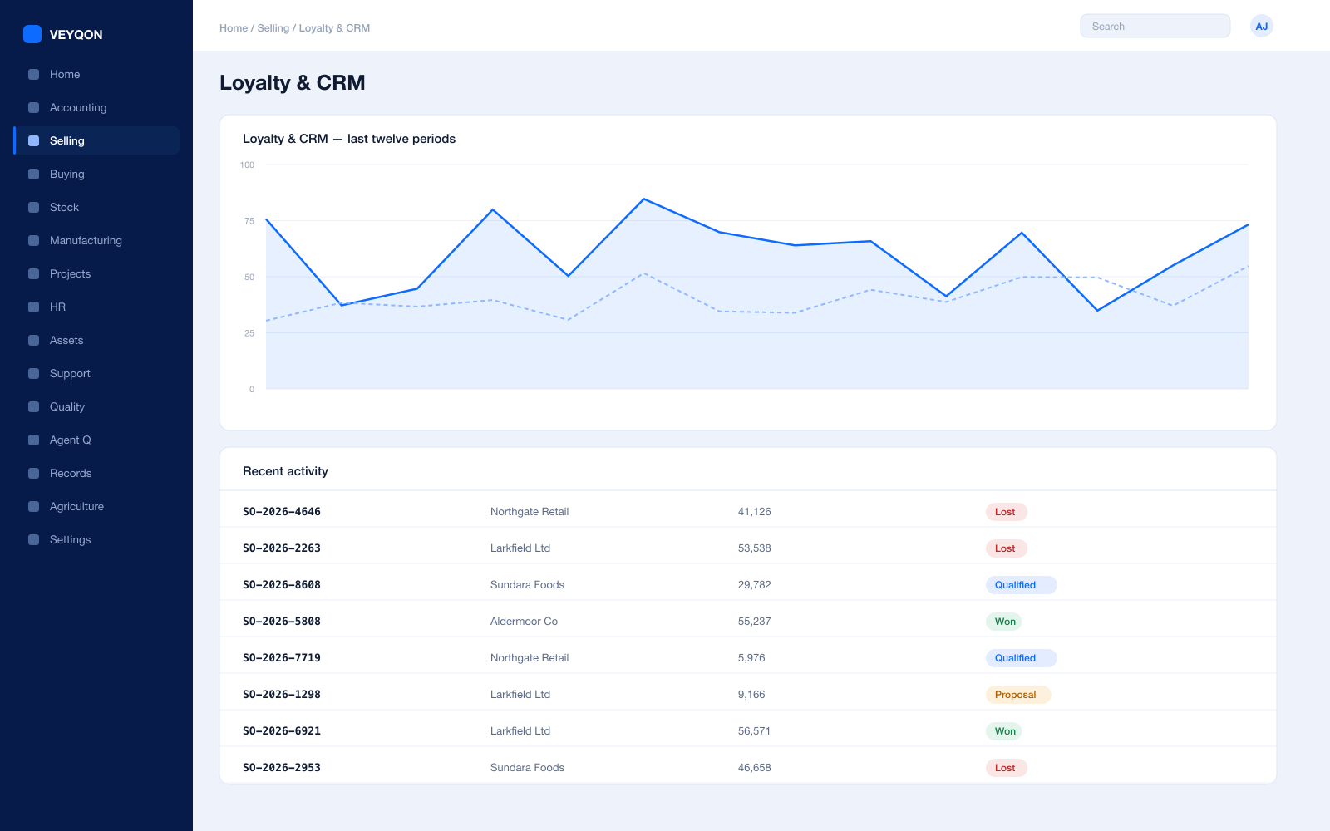Open order SO-2026-6921

click(282, 731)
